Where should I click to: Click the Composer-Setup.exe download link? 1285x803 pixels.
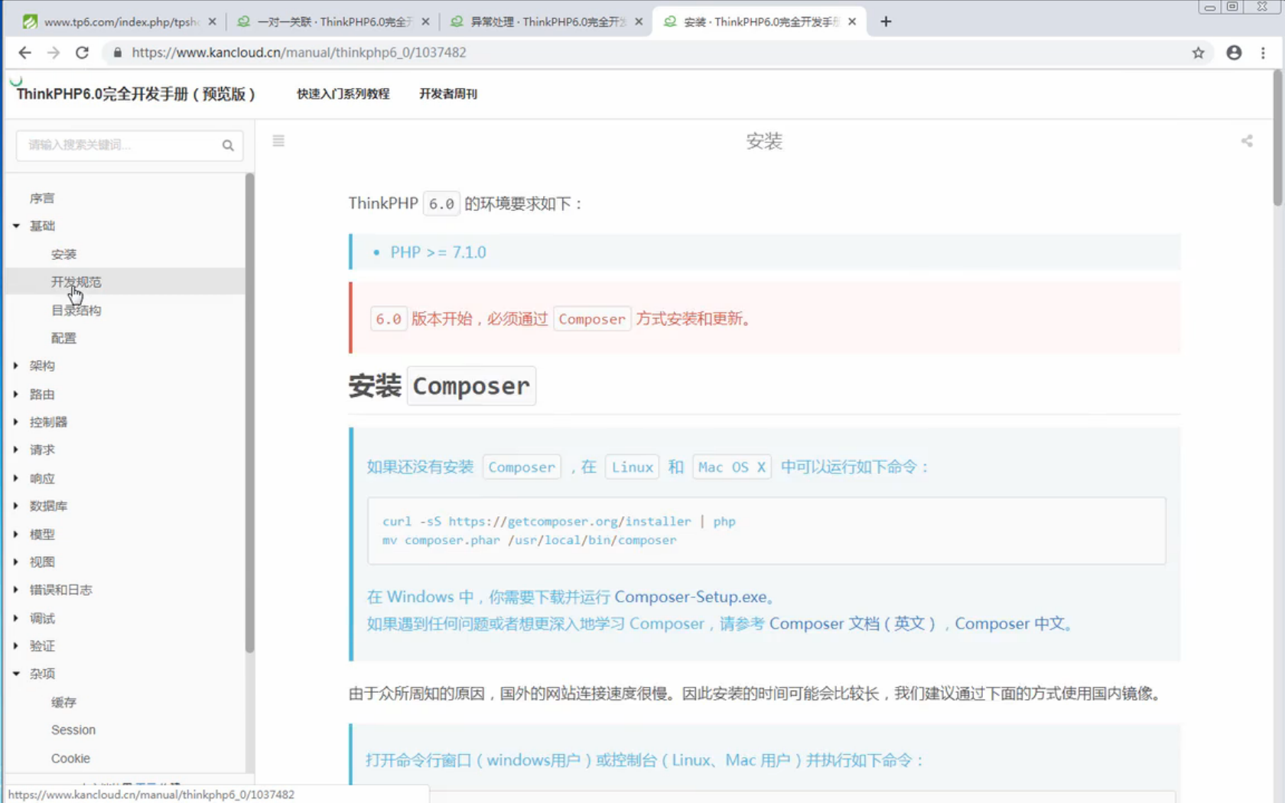point(690,597)
